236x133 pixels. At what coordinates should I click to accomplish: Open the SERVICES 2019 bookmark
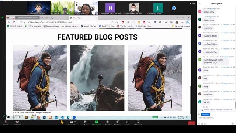(15, 26)
